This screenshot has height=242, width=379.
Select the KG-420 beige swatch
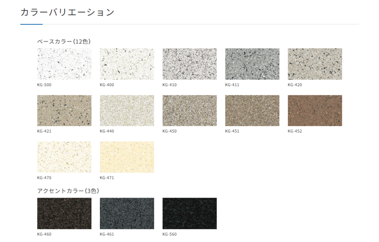click(x=315, y=64)
